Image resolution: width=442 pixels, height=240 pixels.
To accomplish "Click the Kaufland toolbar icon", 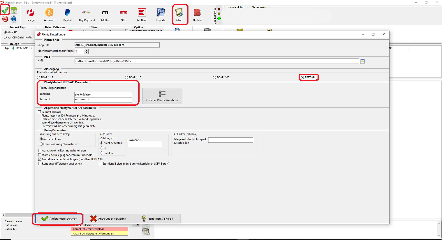I will tap(142, 15).
